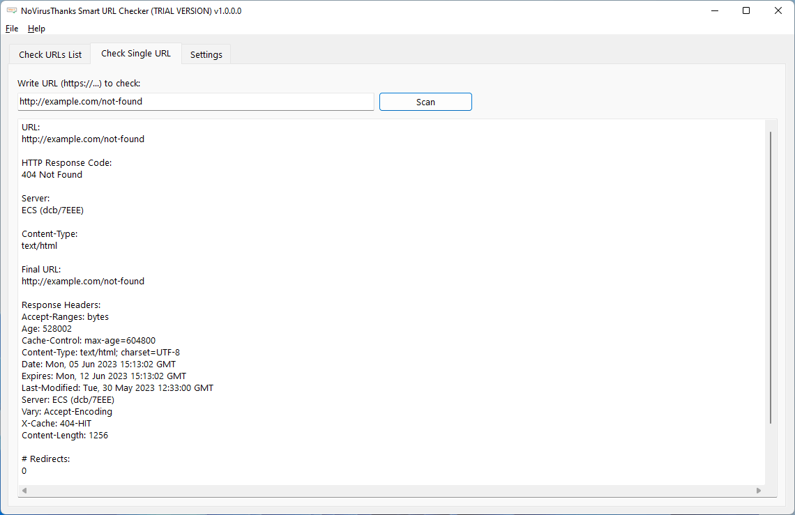Click the "Content-Type: text/html; charset=UTF-8" line
This screenshot has width=795, height=515.
(x=100, y=353)
